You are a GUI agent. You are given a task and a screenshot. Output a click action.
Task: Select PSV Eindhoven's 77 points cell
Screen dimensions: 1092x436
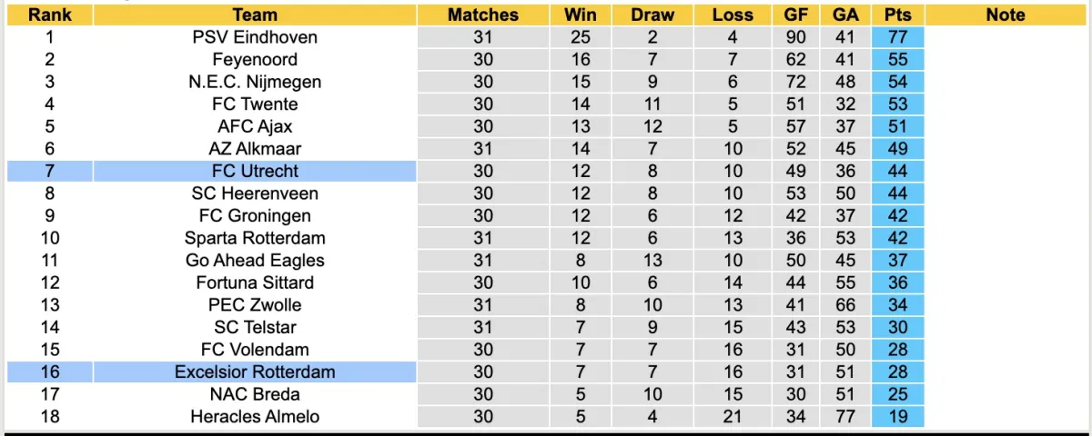[897, 37]
